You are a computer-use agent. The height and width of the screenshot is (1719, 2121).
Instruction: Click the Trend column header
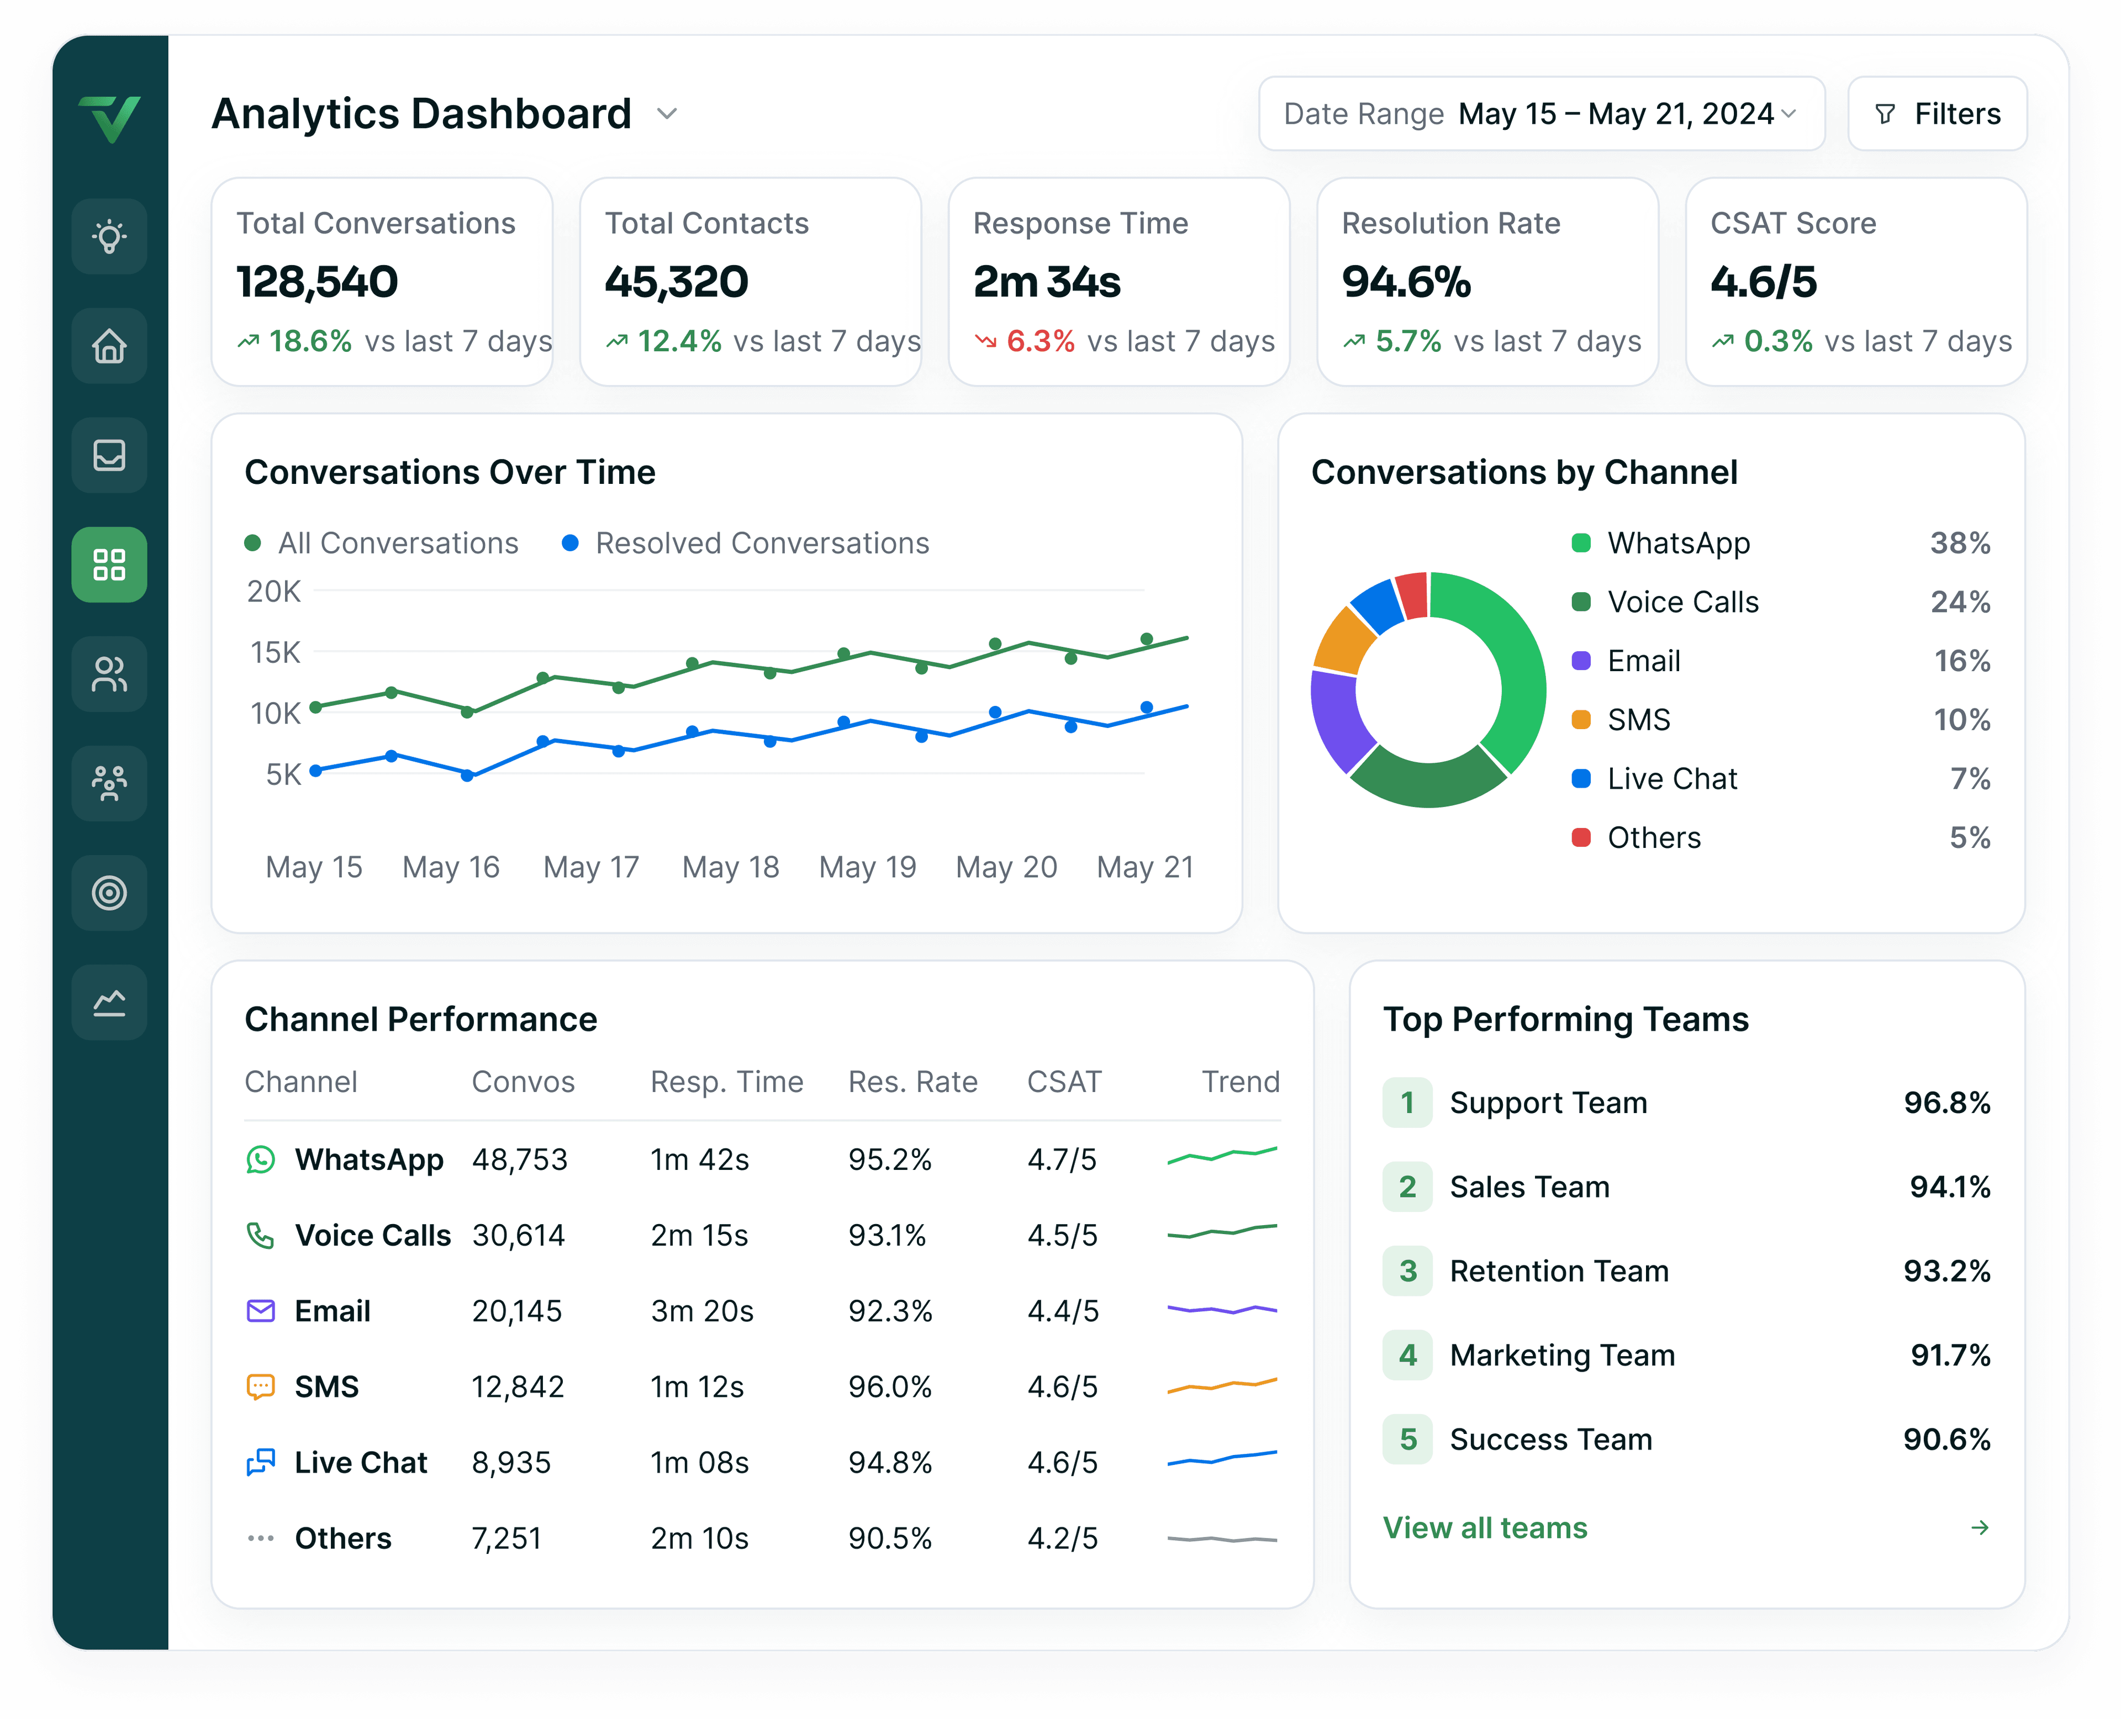pyautogui.click(x=1241, y=1082)
